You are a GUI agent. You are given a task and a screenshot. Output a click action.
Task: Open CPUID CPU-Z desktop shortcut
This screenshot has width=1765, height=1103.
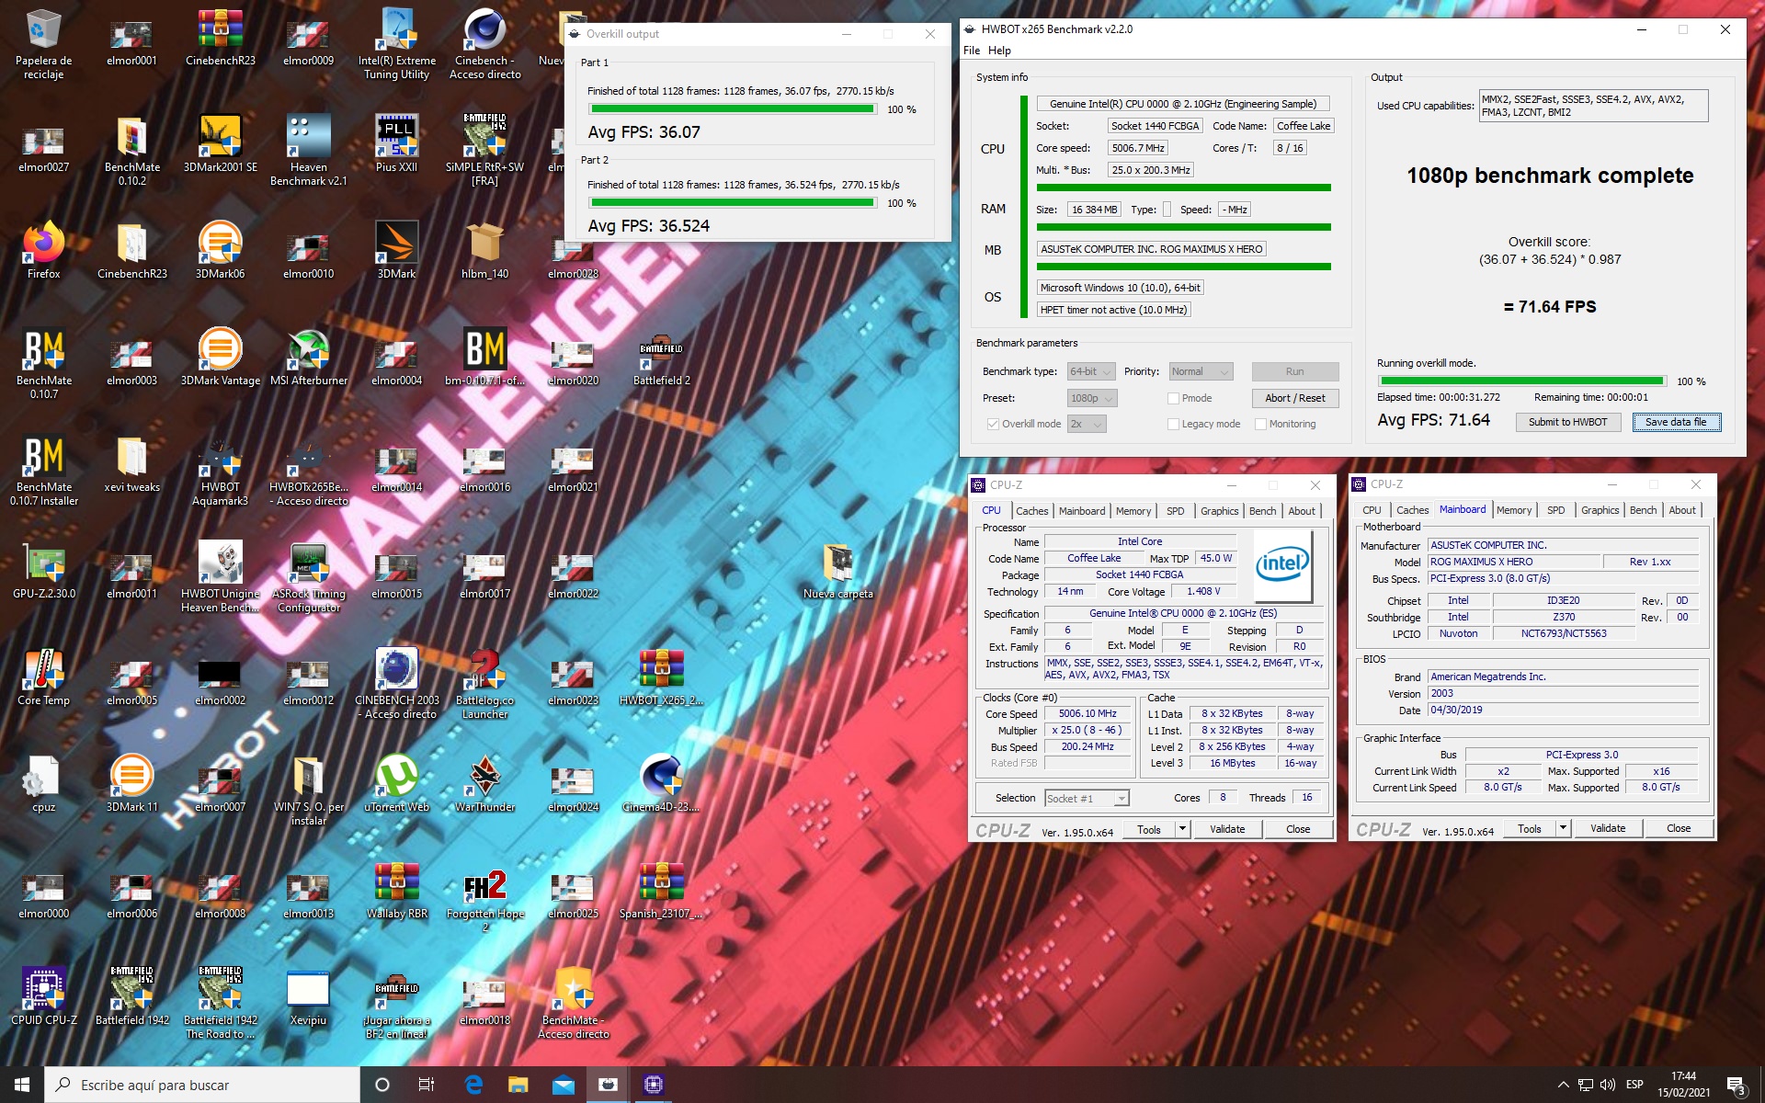point(43,997)
